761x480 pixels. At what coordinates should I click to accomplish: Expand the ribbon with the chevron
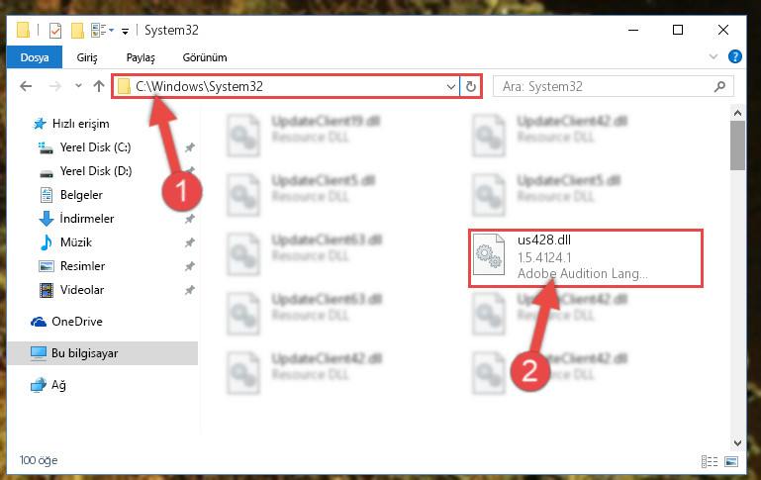[x=713, y=56]
